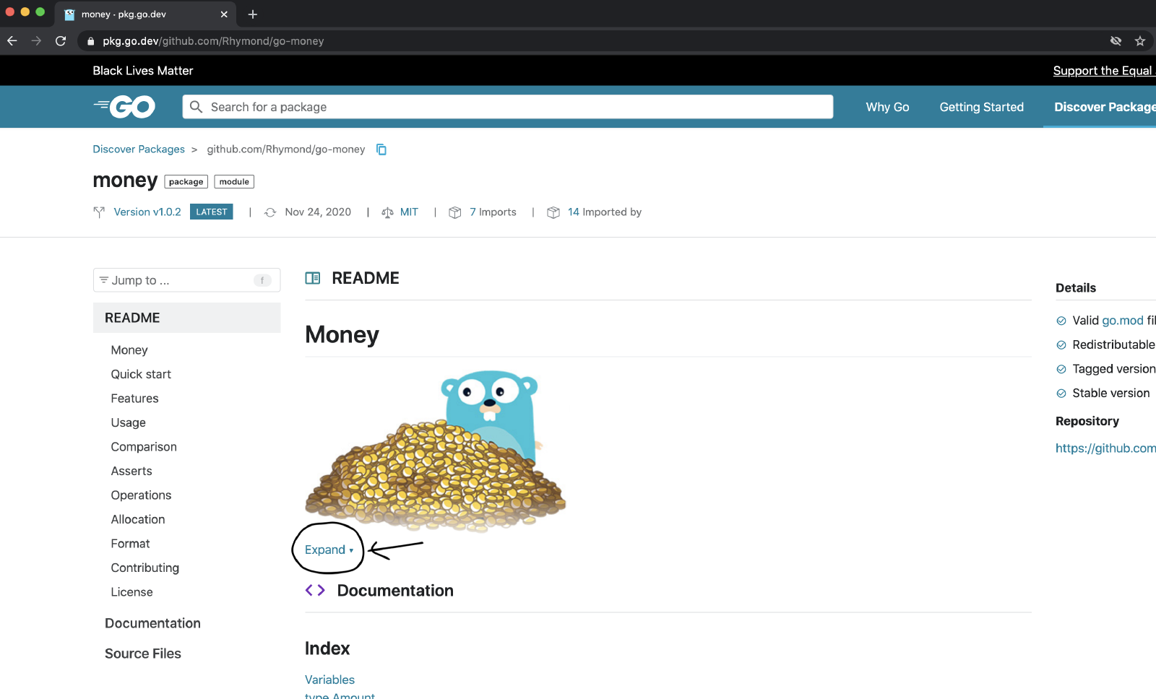Select Source Files in the sidebar

(143, 654)
